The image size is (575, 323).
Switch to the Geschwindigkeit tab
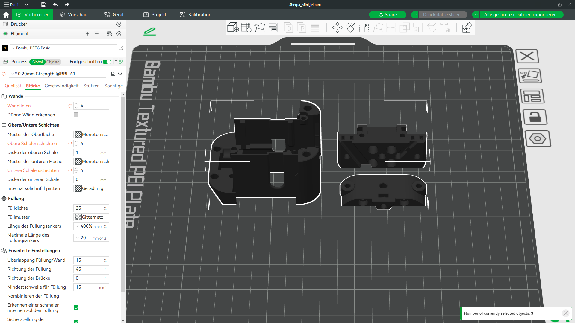click(61, 86)
